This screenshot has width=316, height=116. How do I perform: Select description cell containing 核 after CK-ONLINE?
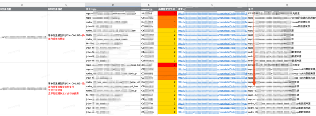point(66,37)
